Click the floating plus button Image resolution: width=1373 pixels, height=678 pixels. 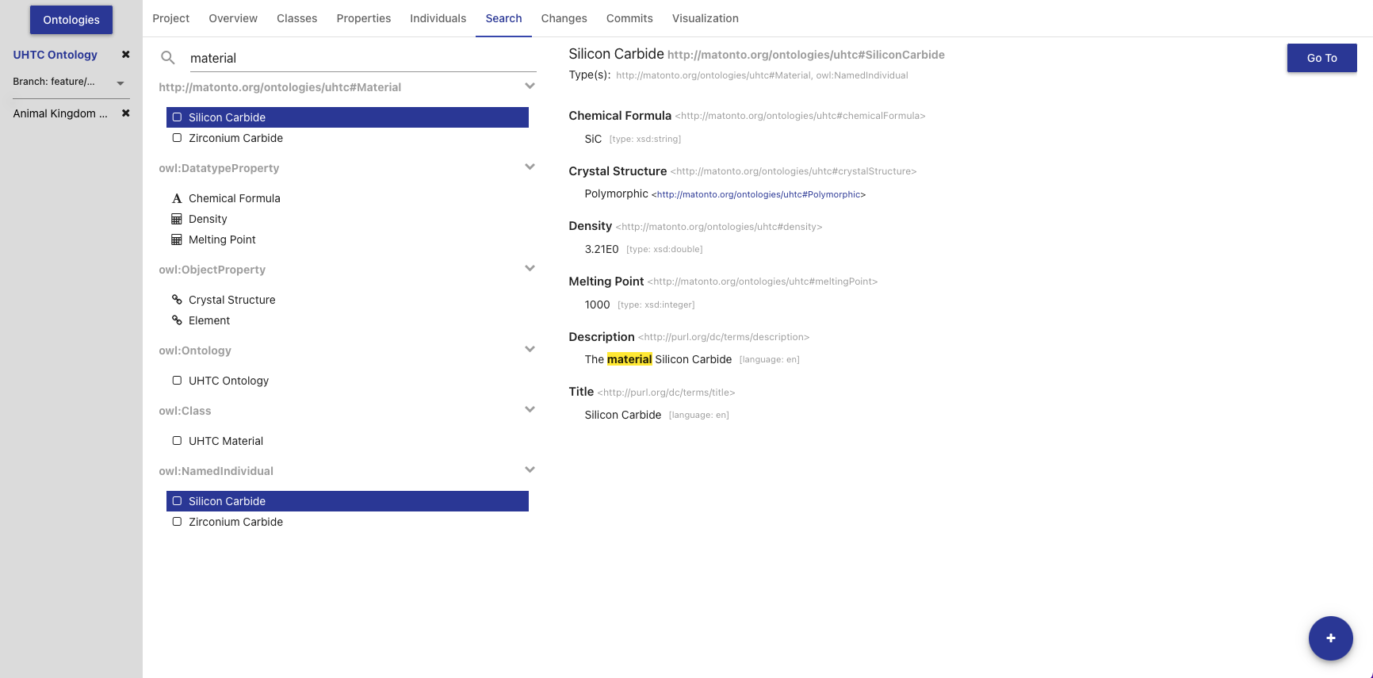(1330, 638)
